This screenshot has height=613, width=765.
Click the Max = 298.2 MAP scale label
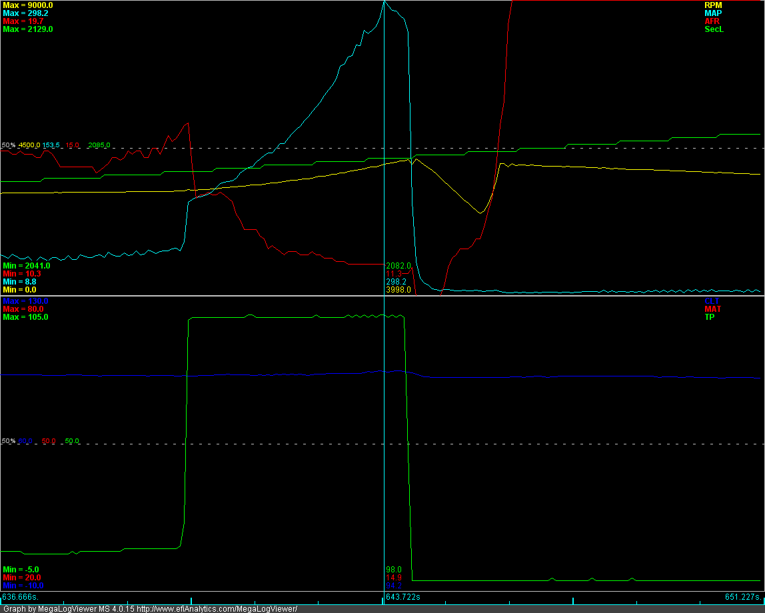[25, 13]
